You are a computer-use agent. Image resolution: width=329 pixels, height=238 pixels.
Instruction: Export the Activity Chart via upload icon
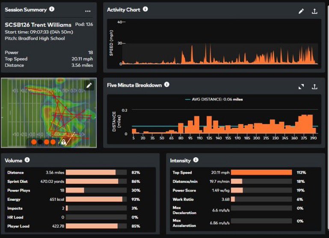[314, 11]
